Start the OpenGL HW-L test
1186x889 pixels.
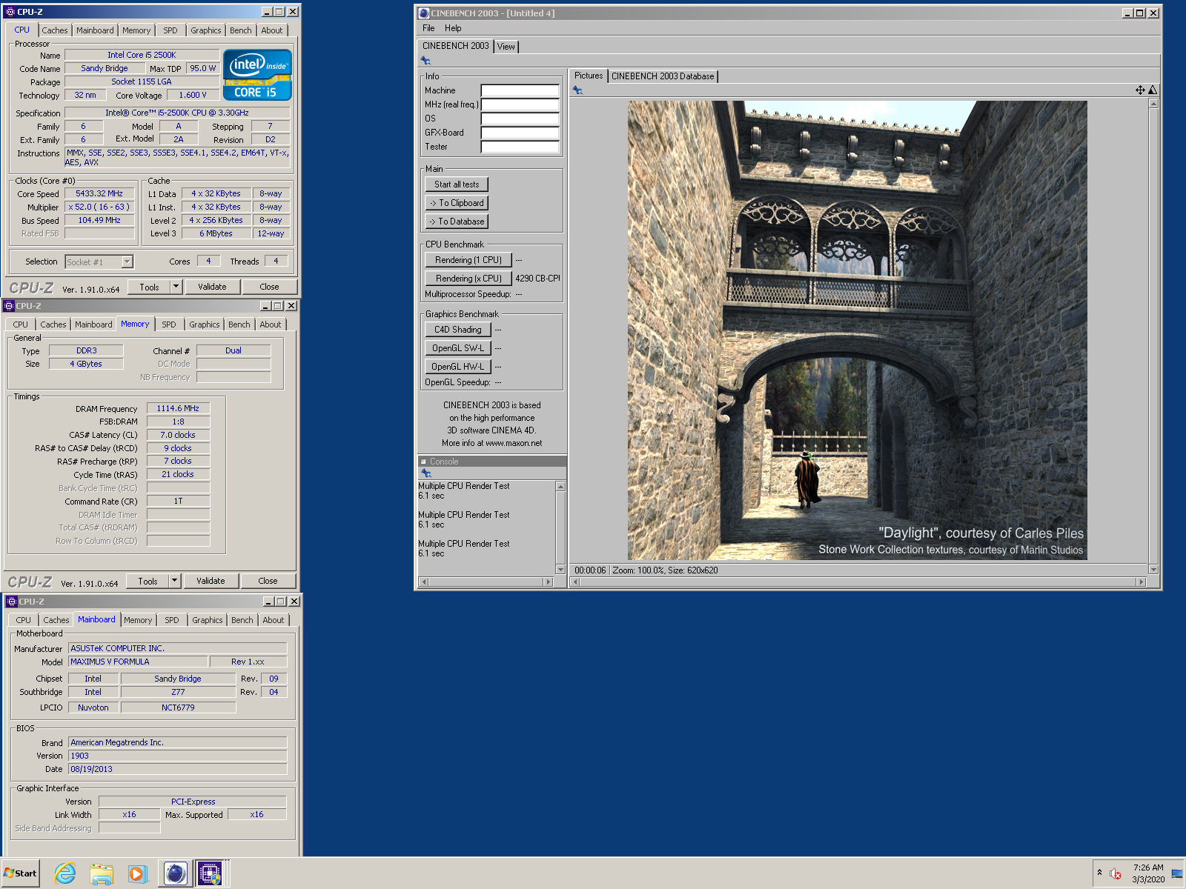[x=458, y=367]
